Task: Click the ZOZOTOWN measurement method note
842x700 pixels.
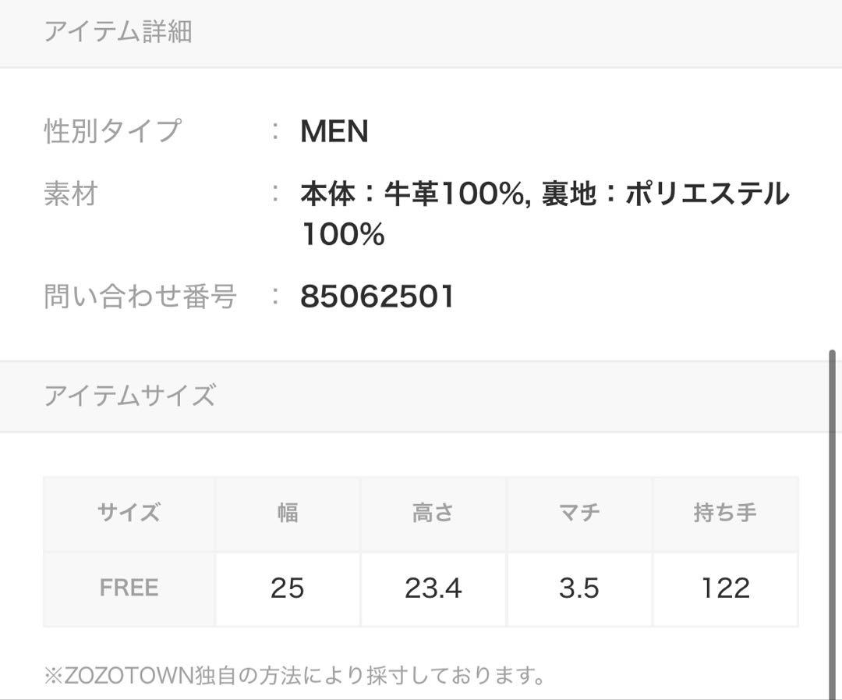Action: (x=295, y=676)
